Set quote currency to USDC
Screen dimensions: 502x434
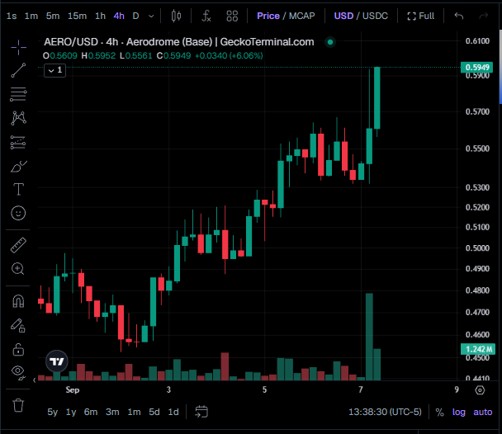click(x=375, y=16)
